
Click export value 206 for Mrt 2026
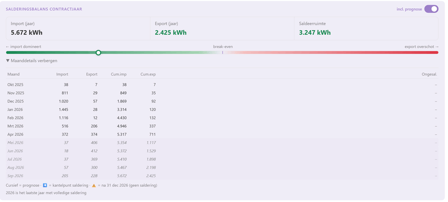tap(94, 126)
